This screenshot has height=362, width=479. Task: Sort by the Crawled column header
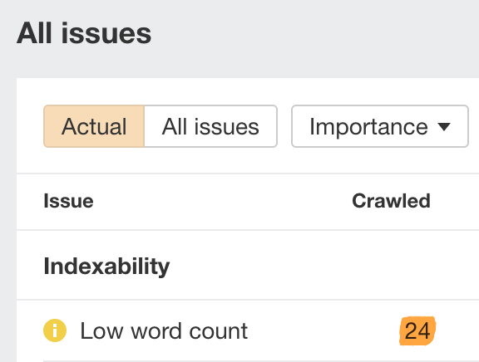point(391,201)
